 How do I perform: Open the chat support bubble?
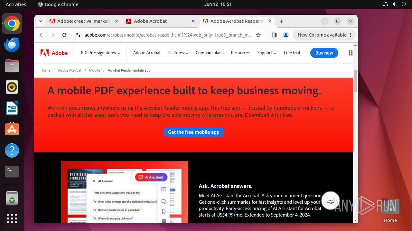pos(331,201)
